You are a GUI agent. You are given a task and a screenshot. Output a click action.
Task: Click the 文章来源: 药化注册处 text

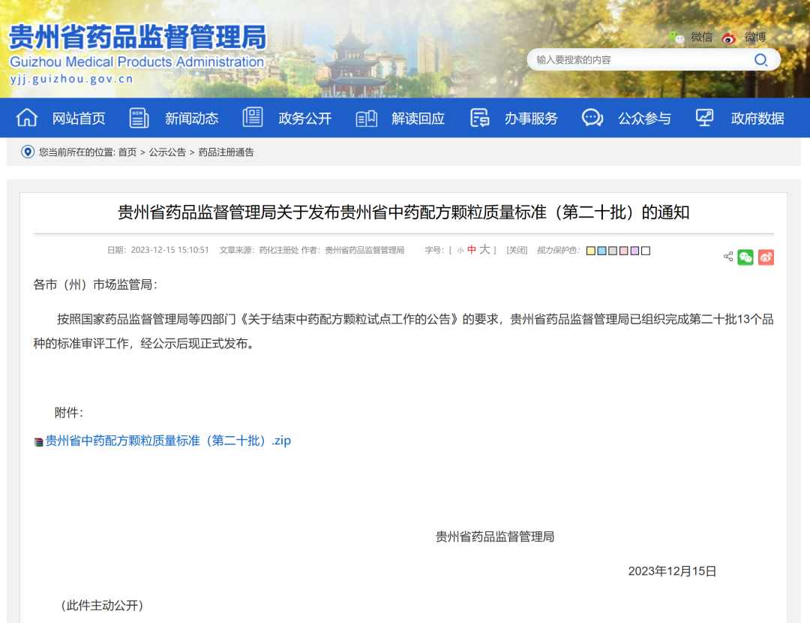pyautogui.click(x=259, y=250)
